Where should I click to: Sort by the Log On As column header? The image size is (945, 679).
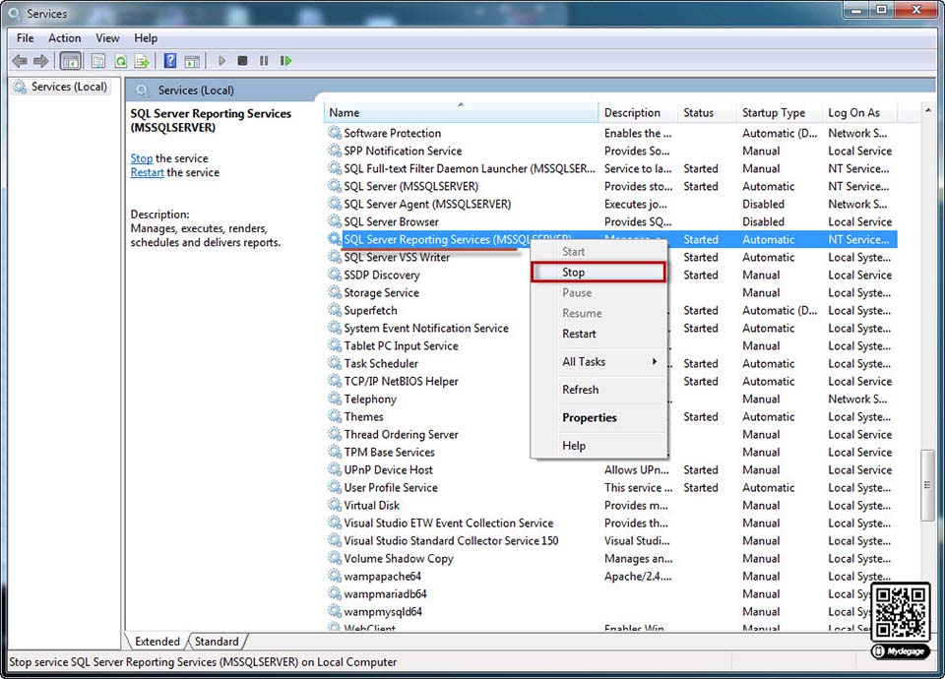pos(860,112)
